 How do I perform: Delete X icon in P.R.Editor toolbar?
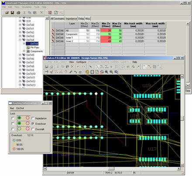[72, 67]
